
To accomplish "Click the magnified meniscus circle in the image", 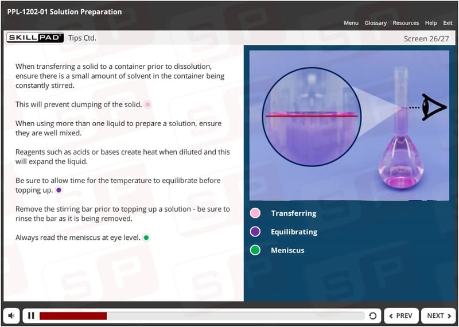I will tap(312, 117).
